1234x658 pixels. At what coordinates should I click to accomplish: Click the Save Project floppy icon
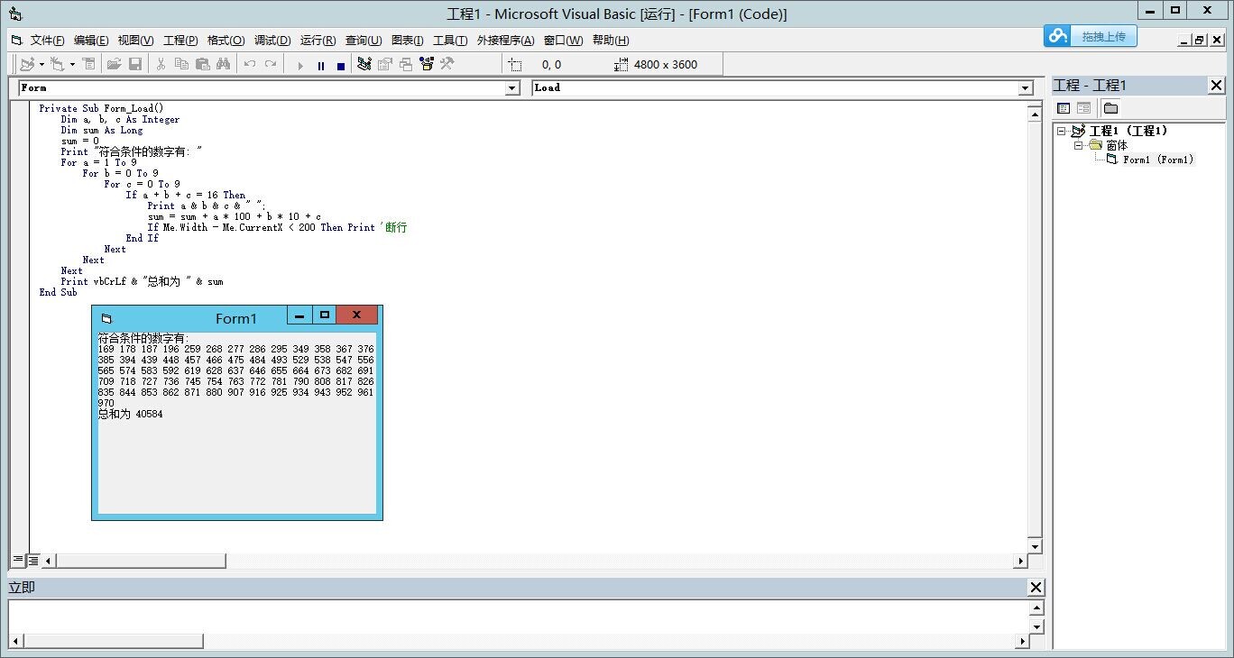point(135,64)
